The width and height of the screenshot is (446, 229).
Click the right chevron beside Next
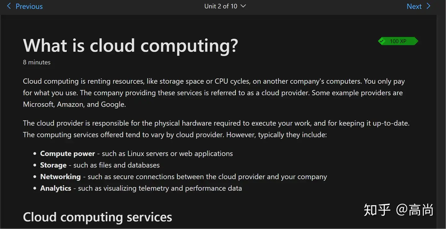429,6
